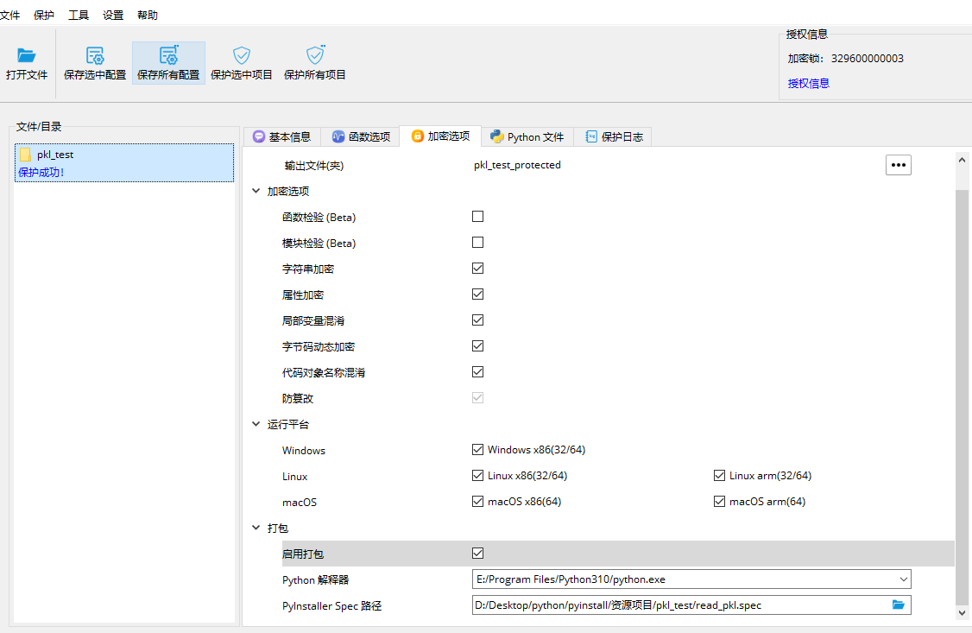Uncheck the Linux arm(32/64) platform
972x633 pixels.
(719, 476)
